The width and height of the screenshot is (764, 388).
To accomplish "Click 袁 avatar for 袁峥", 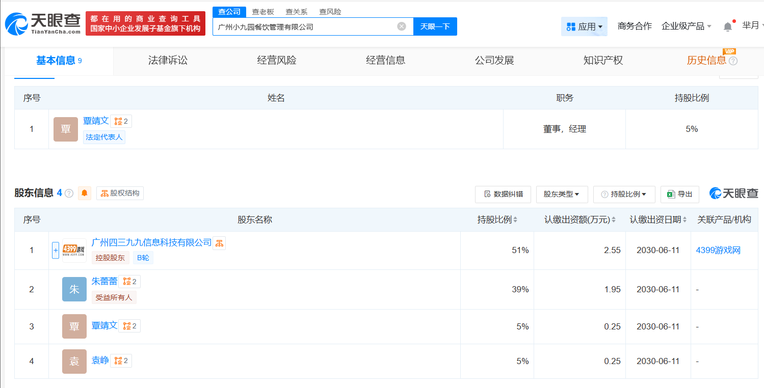I will click(74, 362).
